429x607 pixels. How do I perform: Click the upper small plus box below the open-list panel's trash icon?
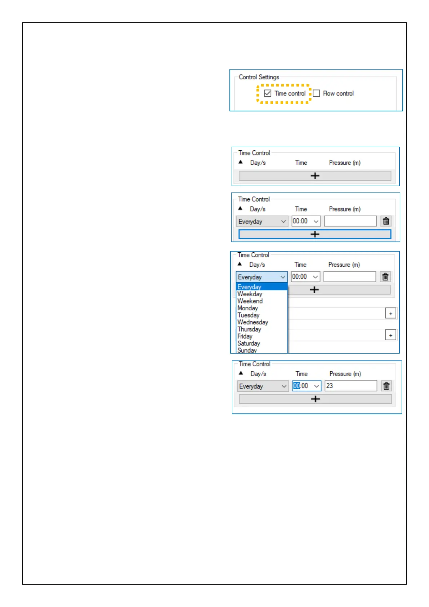click(x=390, y=313)
